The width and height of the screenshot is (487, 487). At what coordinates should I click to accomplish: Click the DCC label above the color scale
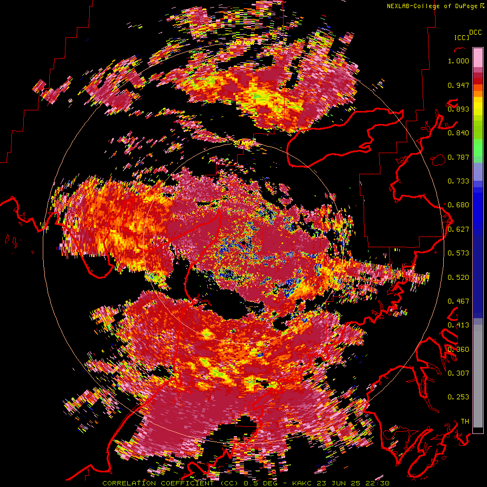coord(475,32)
